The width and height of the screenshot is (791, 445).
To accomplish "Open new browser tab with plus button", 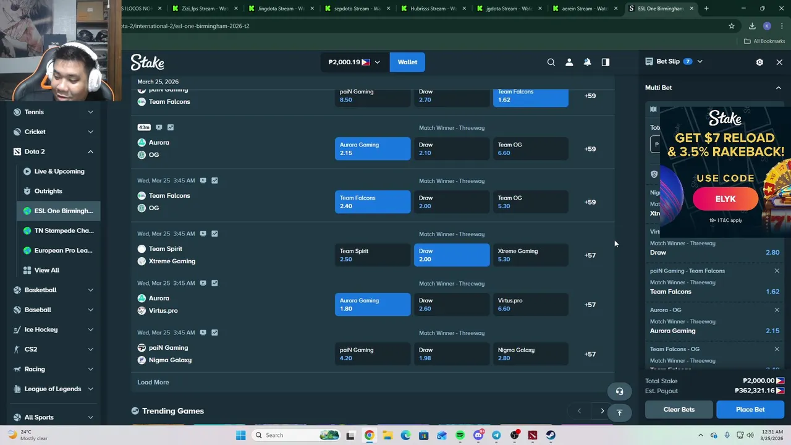I will (706, 9).
